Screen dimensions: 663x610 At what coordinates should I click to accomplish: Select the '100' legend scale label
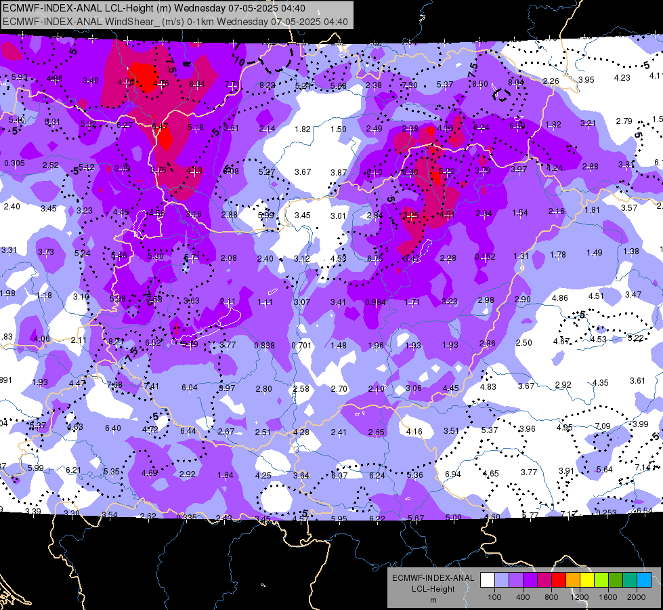point(494,597)
